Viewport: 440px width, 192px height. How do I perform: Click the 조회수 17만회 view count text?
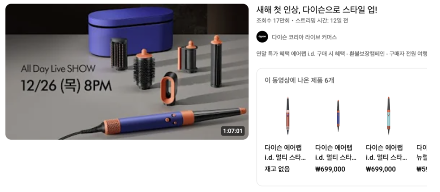click(273, 21)
